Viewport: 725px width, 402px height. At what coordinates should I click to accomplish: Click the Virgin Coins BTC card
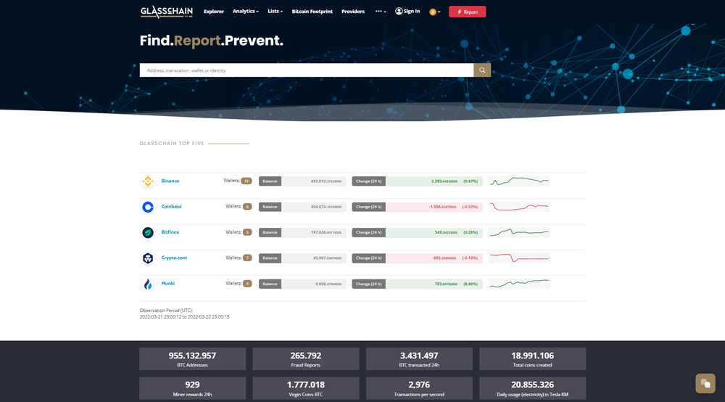[x=306, y=388]
